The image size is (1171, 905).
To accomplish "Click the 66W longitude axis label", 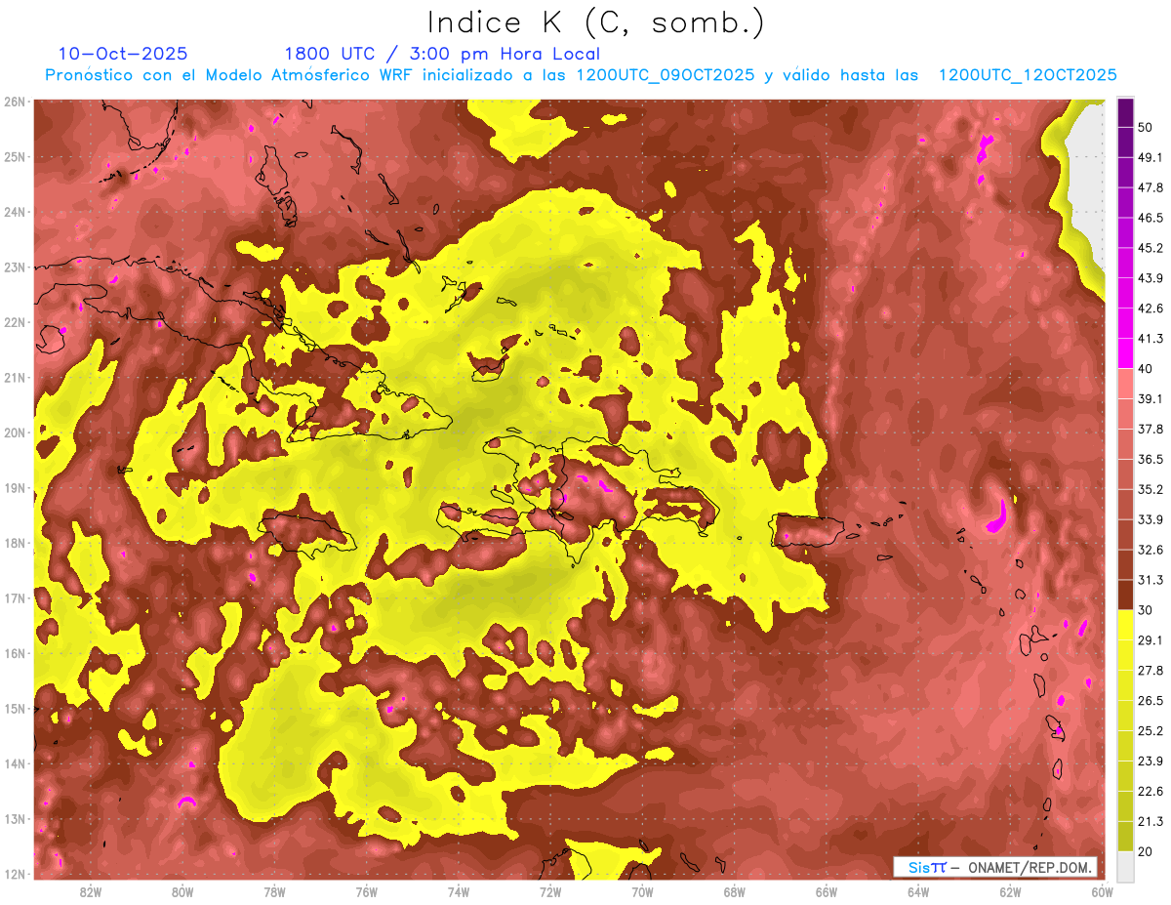I will (826, 891).
